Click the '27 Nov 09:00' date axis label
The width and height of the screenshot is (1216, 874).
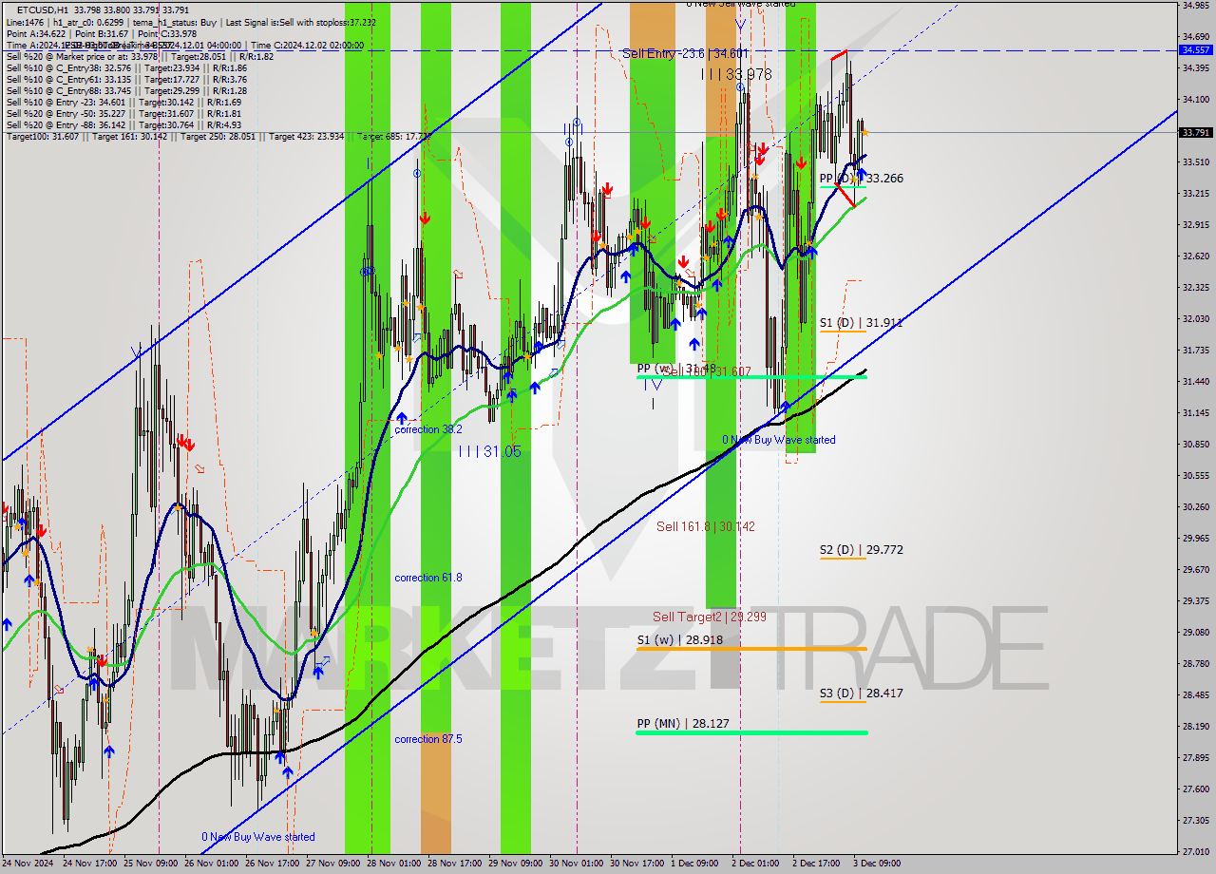tap(333, 864)
